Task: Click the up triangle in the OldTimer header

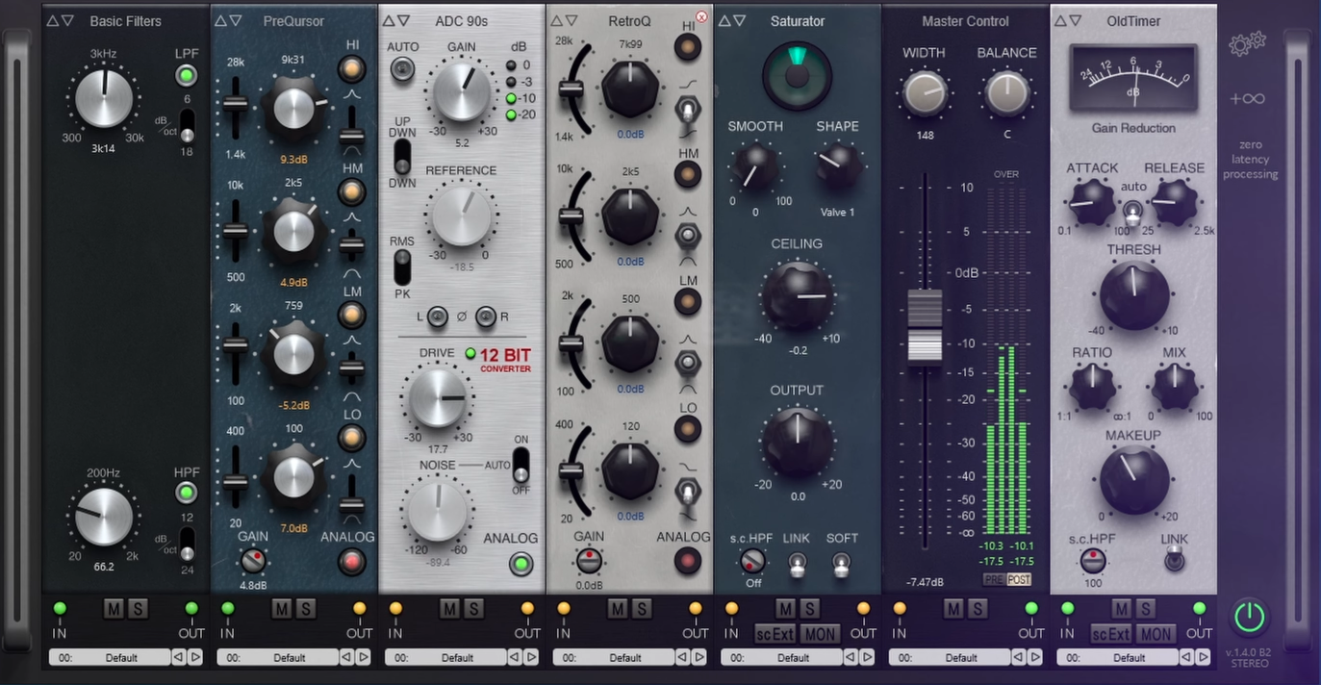Action: [x=1060, y=20]
